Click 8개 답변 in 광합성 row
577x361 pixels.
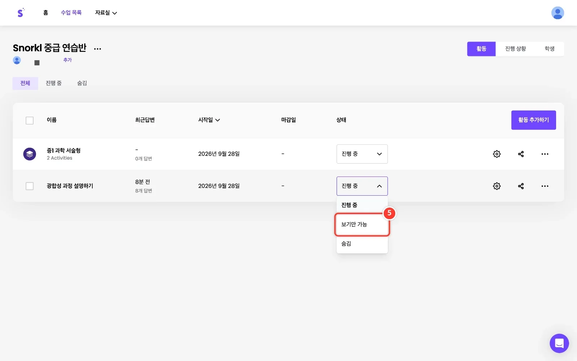(144, 191)
